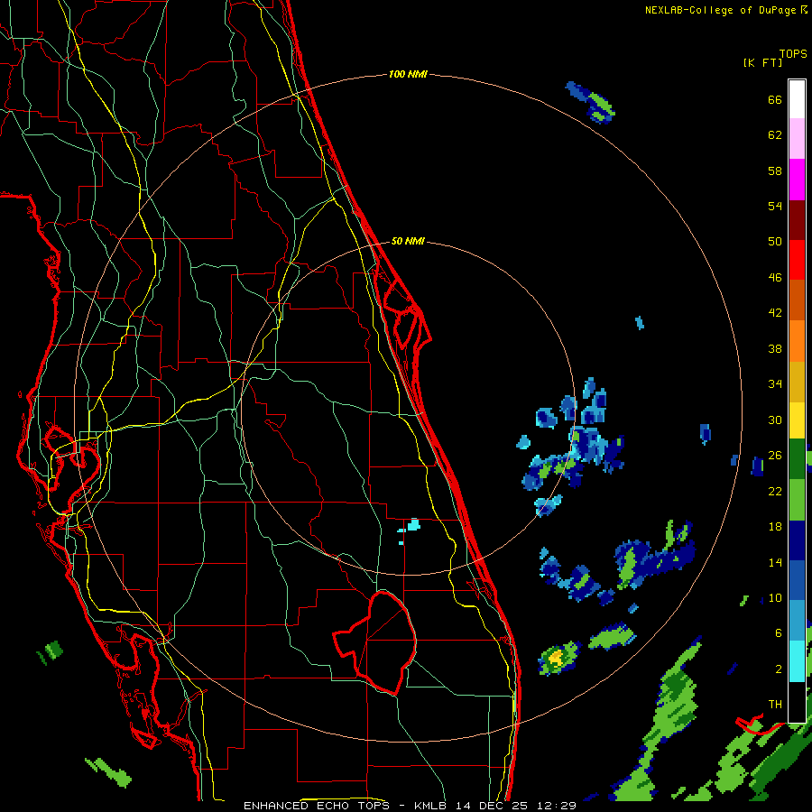Select the 14 value on the legend scale
The width and height of the screenshot is (812, 812).
(x=775, y=562)
